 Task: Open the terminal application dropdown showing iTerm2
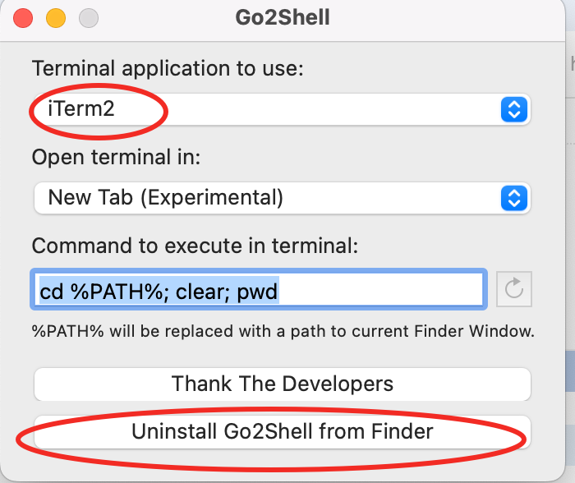coord(281,109)
